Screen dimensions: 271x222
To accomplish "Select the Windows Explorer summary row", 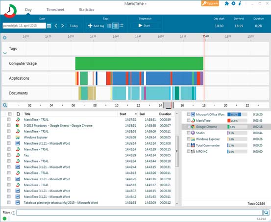I will [226, 139].
